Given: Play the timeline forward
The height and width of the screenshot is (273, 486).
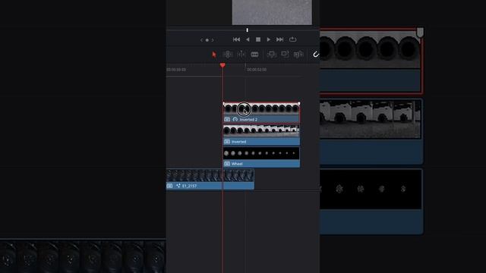Looking at the screenshot, I should click(269, 39).
